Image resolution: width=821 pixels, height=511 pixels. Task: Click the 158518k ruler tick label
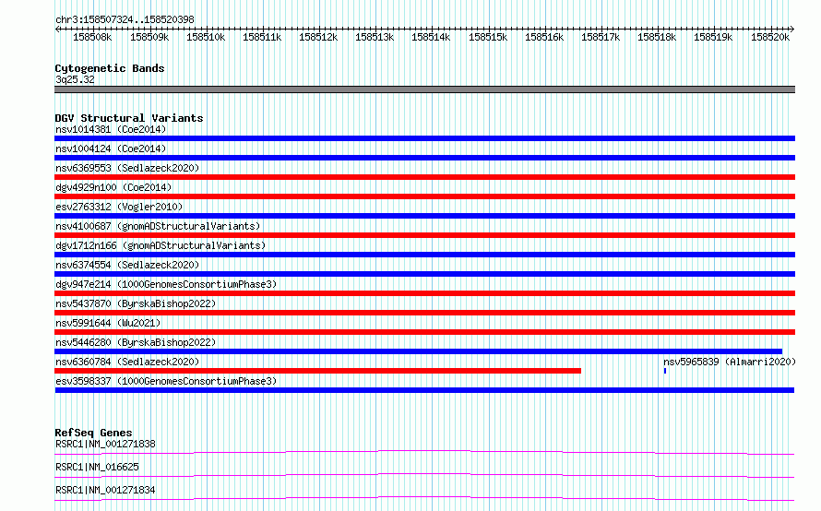click(657, 37)
